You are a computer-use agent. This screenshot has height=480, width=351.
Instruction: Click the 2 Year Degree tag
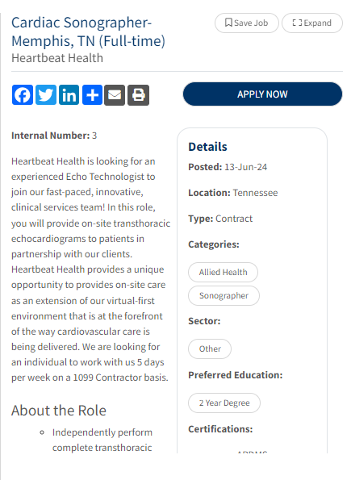tap(224, 403)
